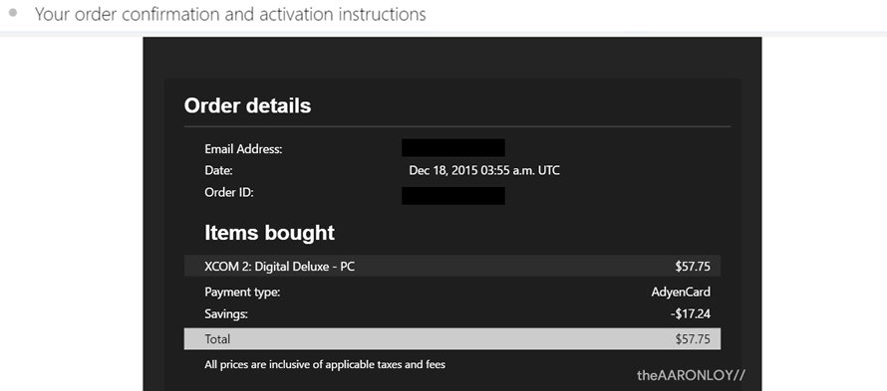Image resolution: width=887 pixels, height=391 pixels.
Task: Click the 'Total' label in the gray row
Action: (x=217, y=339)
